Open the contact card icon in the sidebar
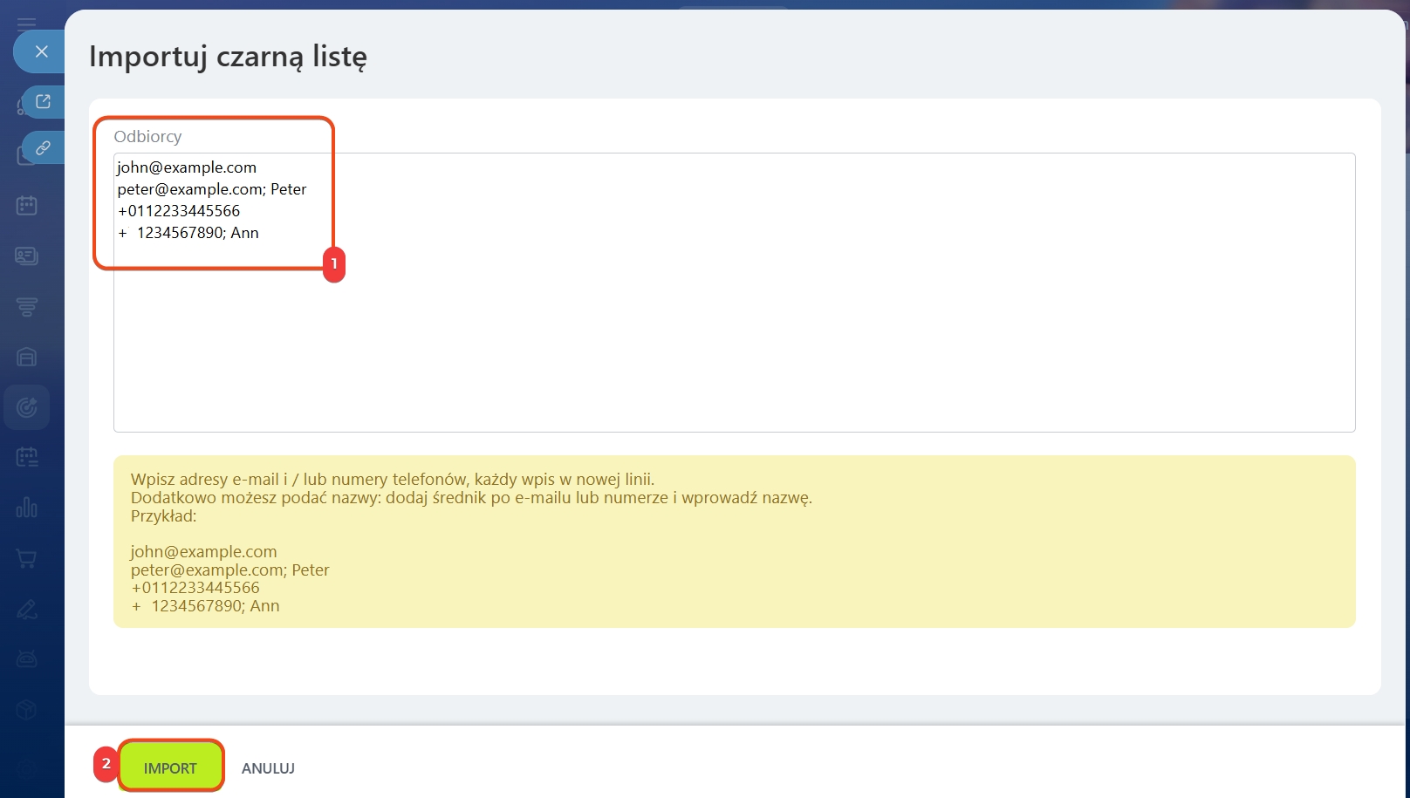Viewport: 1410px width, 798px height. (x=27, y=256)
